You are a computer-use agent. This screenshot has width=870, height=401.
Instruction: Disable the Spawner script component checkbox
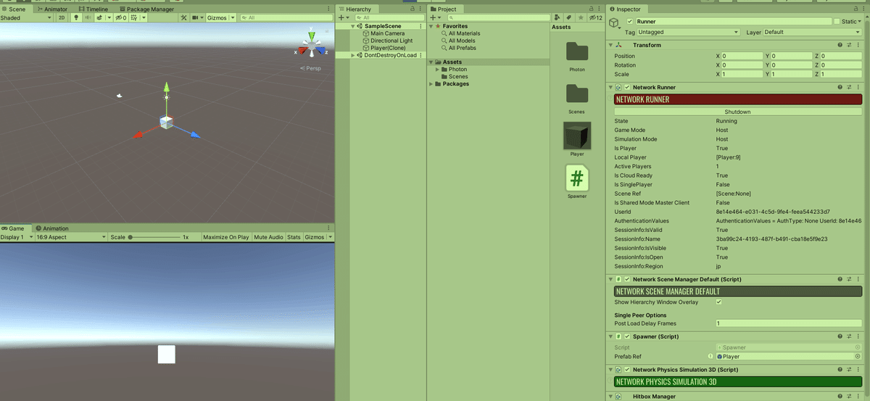click(628, 336)
